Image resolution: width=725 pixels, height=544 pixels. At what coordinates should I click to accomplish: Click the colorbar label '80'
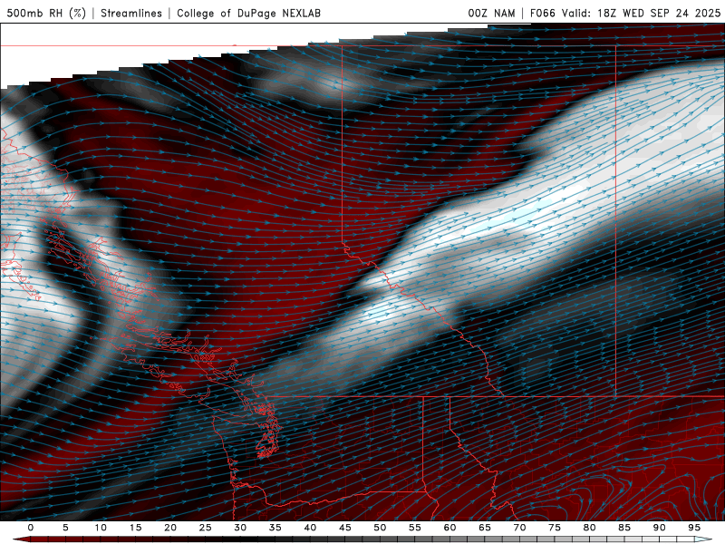(x=590, y=528)
